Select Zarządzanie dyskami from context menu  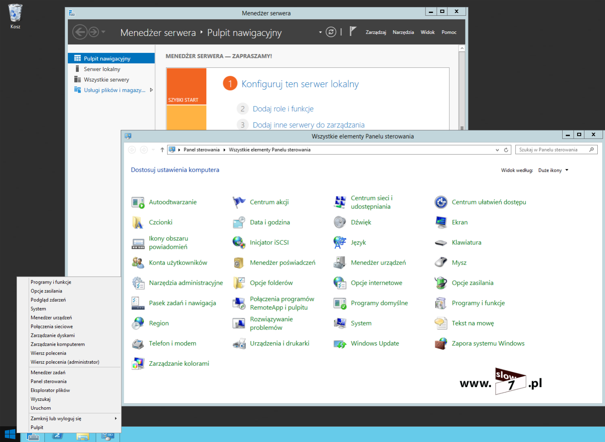(x=53, y=336)
